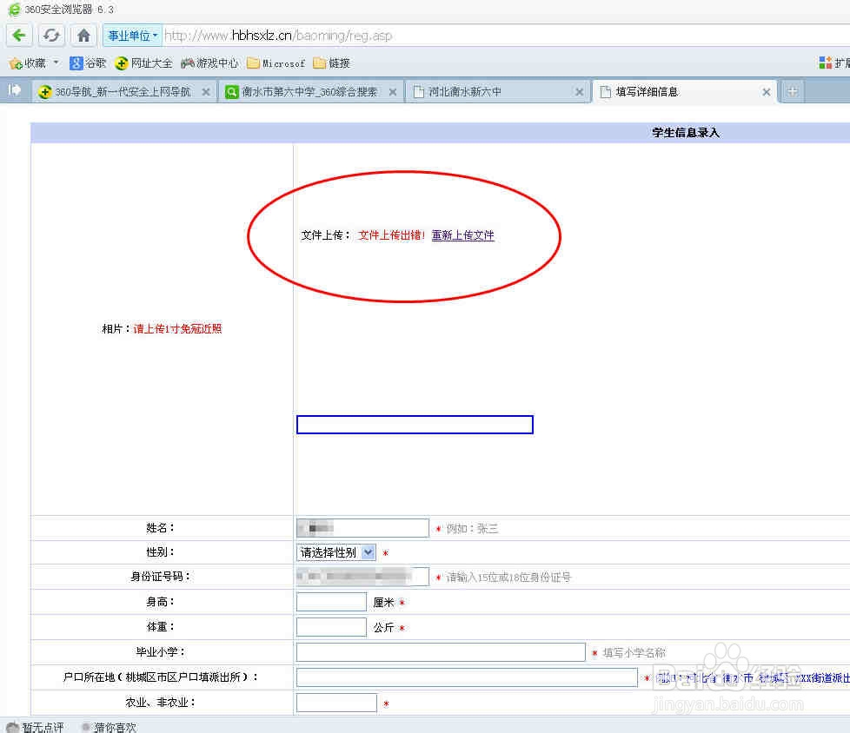Switch to the 填写详细信息 tab

point(678,90)
